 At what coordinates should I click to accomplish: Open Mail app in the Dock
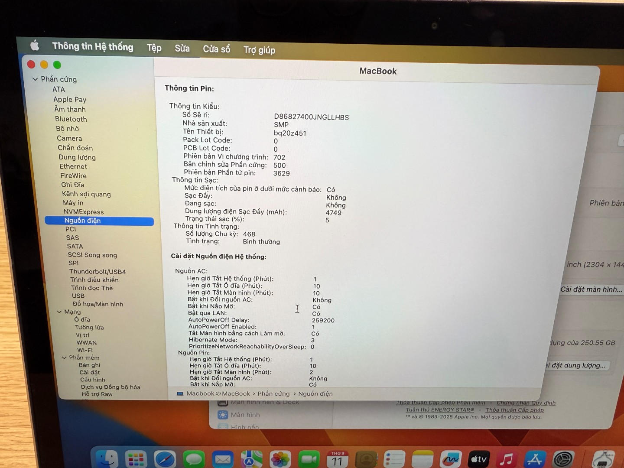pyautogui.click(x=223, y=460)
